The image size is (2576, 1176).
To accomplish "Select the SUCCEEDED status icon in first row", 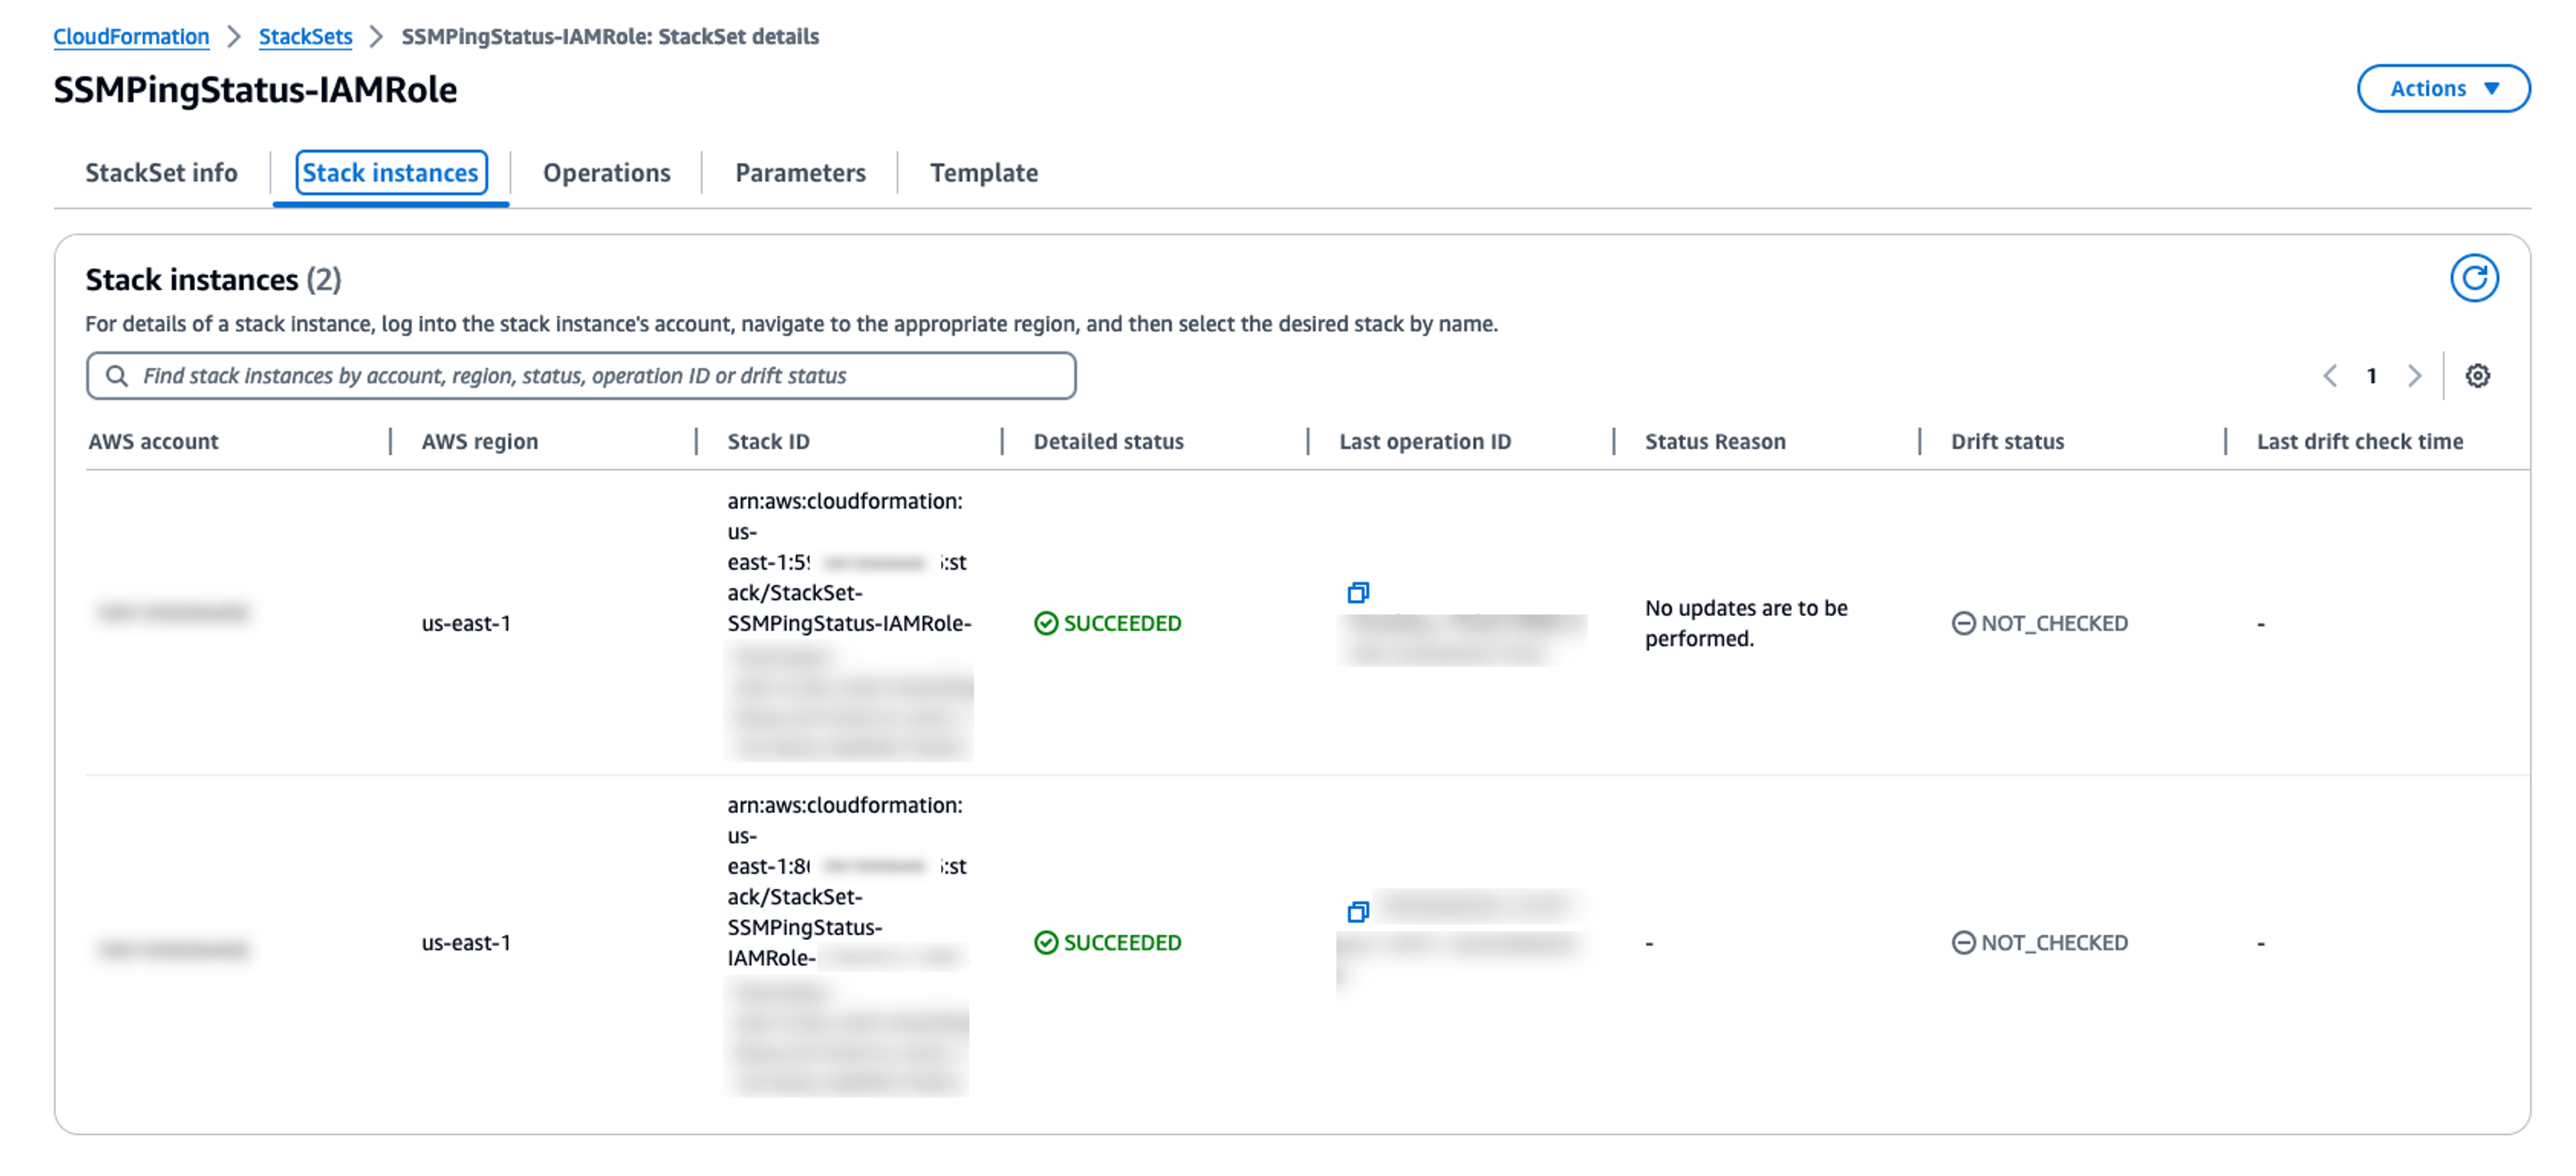I will click(1046, 622).
